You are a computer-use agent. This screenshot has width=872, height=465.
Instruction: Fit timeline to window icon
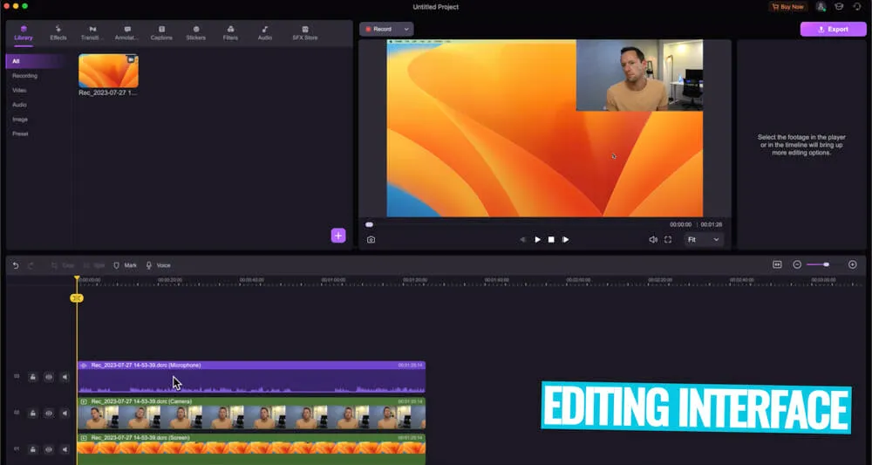pyautogui.click(x=777, y=264)
